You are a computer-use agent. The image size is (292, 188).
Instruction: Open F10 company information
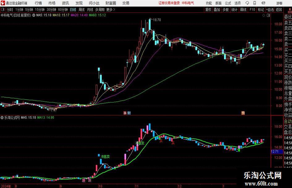click(252, 10)
